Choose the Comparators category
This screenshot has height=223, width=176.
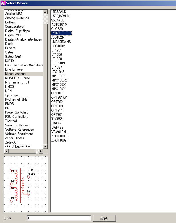(x=14, y=27)
